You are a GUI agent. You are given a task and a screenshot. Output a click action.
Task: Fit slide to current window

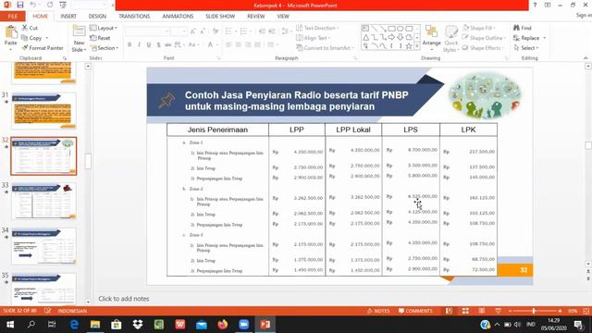[586, 311]
